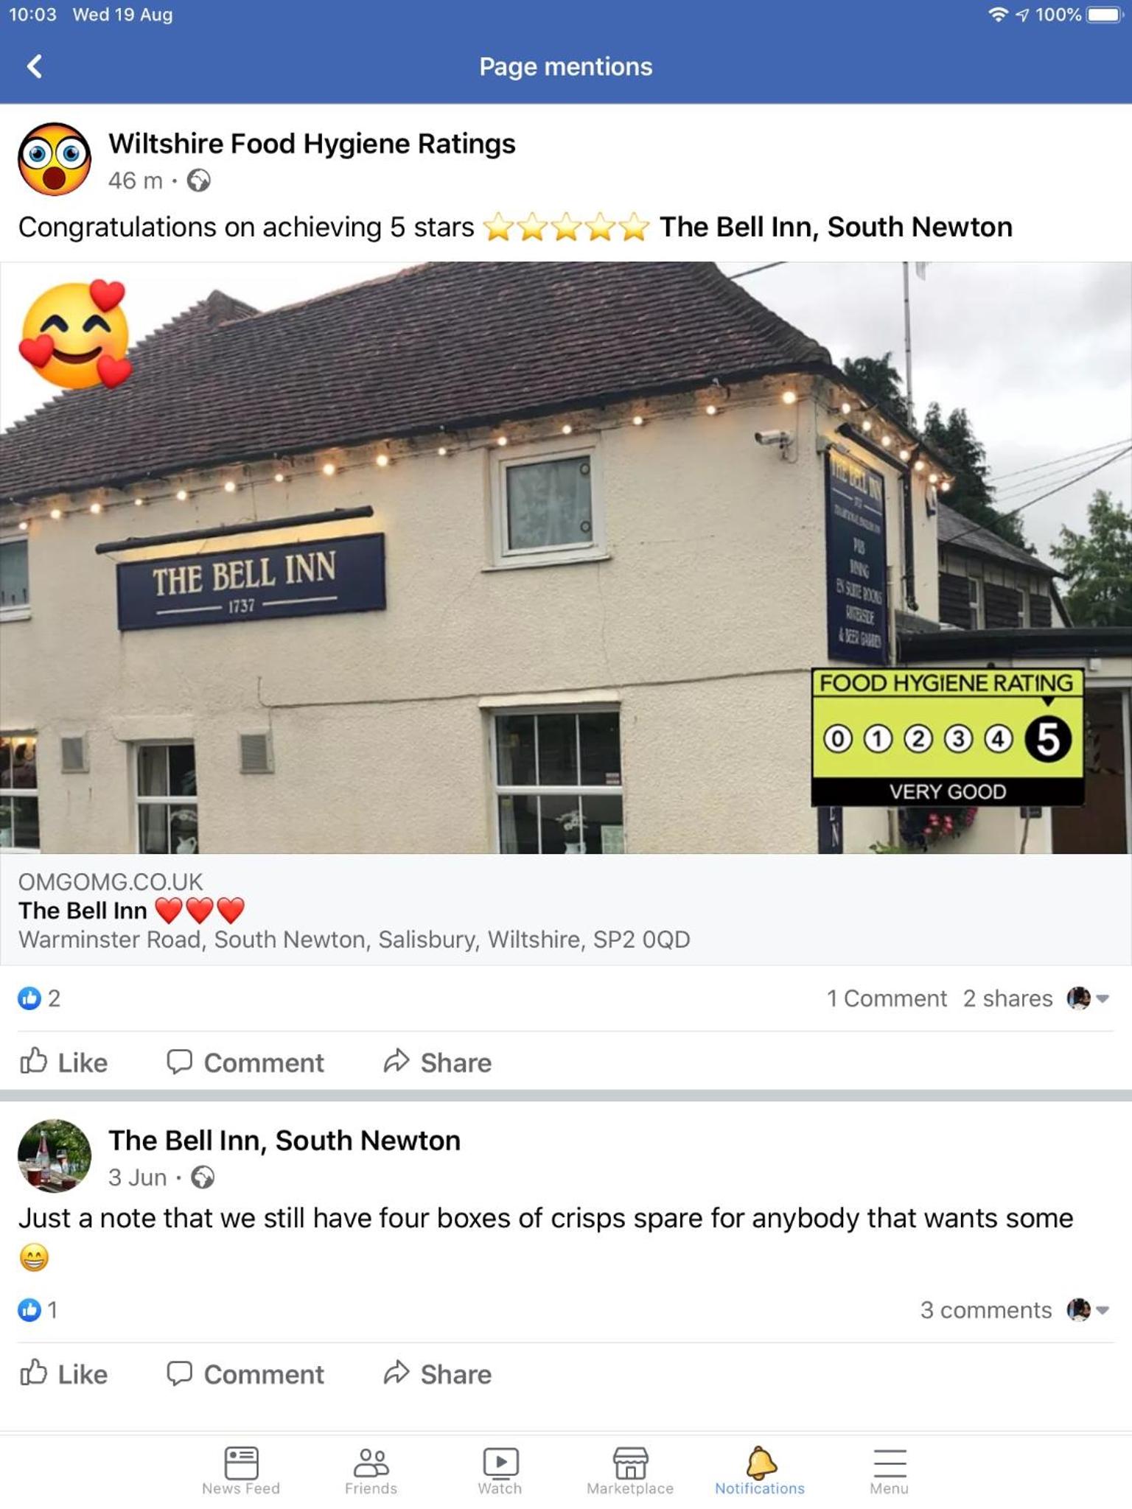Viewport: 1132px width, 1509px height.
Task: Open the 3 comments link
Action: click(x=986, y=1309)
